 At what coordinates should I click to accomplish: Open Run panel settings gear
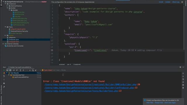(180, 67)
